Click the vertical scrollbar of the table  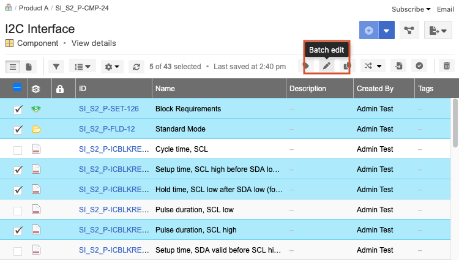click(454, 122)
